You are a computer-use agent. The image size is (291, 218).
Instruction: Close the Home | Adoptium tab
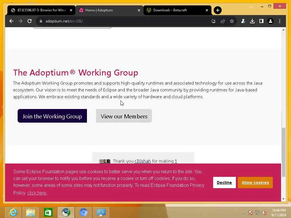[x=139, y=10]
